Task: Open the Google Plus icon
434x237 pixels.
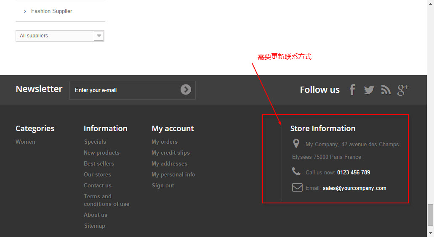Action: coord(403,90)
